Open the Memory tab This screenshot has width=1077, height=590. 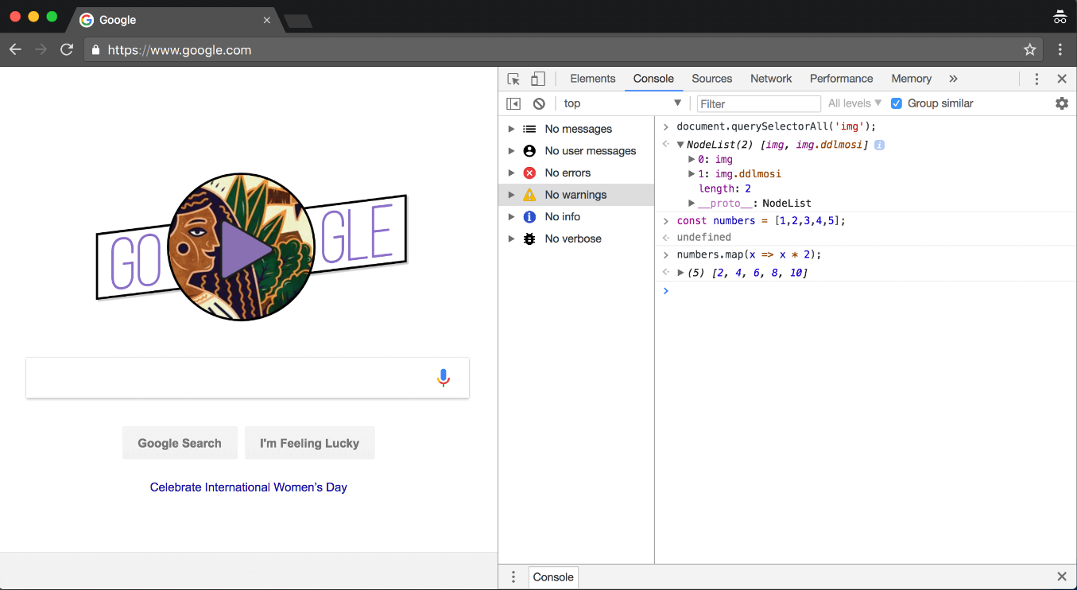911,79
